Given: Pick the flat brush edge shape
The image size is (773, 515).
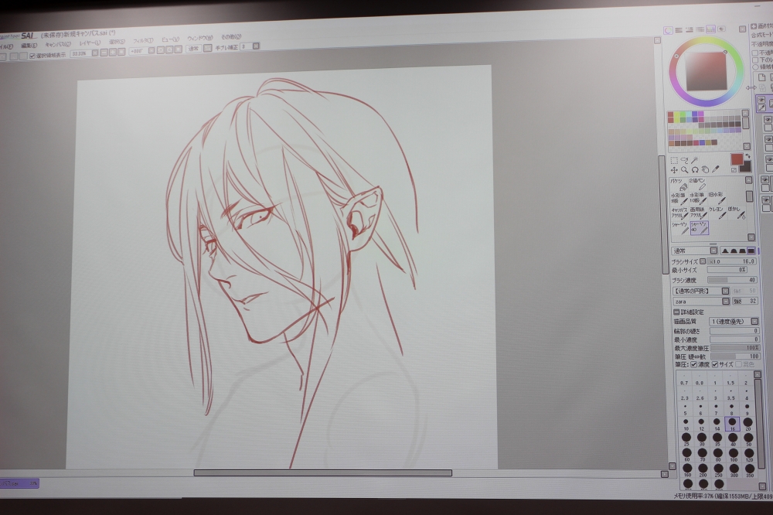Looking at the screenshot, I should coord(751,251).
